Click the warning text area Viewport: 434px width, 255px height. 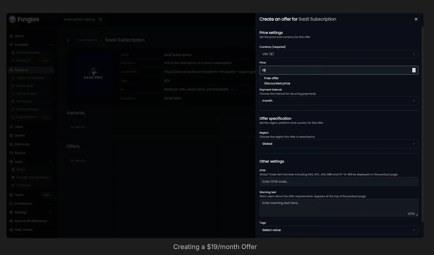coord(339,208)
